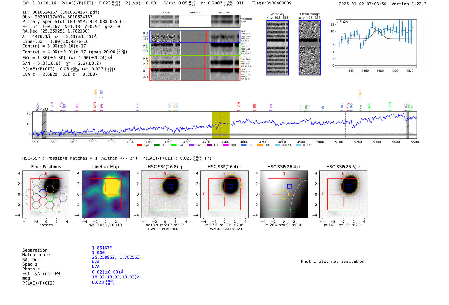Click the dark green OII legend swatch
The image size is (449, 305).
click(157, 145)
